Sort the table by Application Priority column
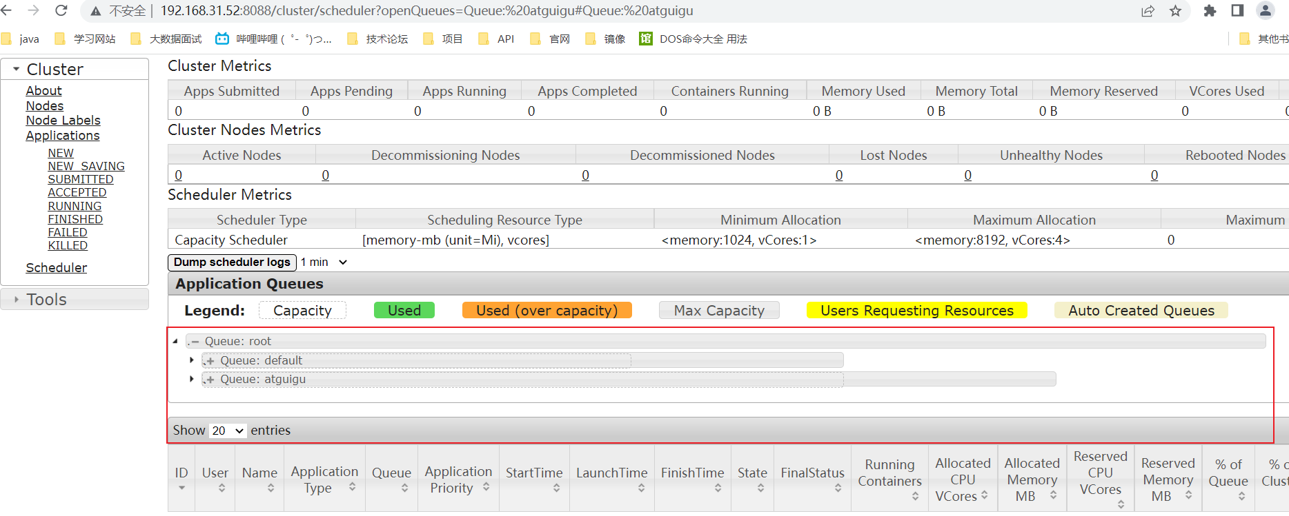 458,479
